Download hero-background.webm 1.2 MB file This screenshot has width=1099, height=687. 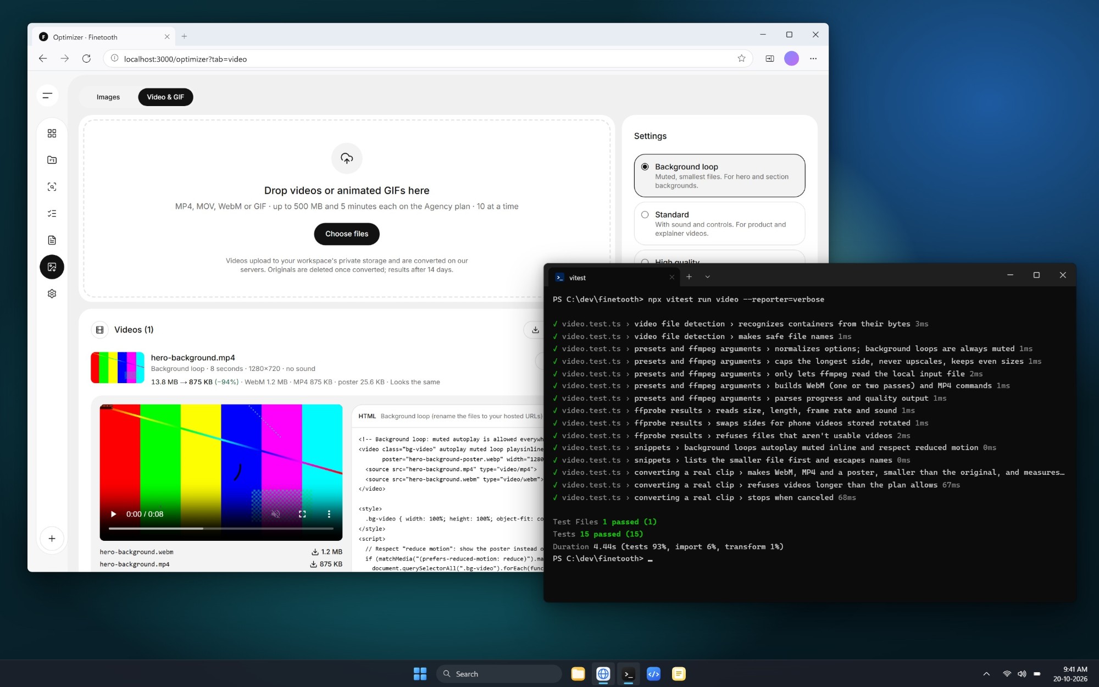pos(326,552)
